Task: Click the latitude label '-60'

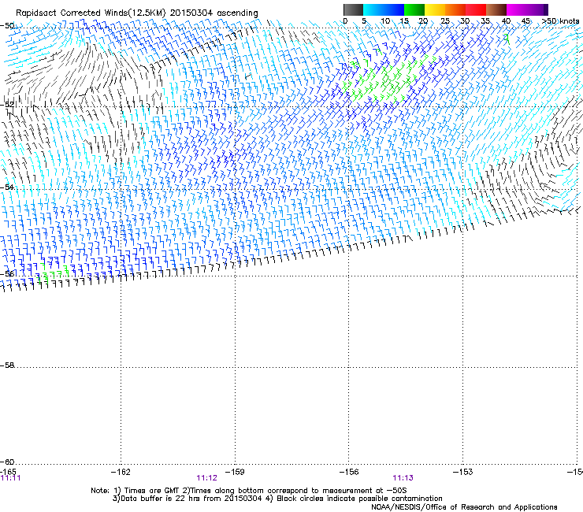Action: tap(7, 462)
